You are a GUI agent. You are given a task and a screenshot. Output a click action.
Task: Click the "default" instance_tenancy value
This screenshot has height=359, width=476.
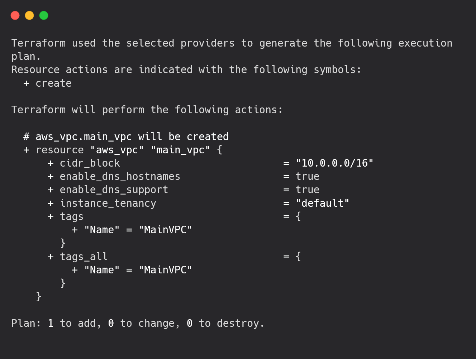[322, 204]
